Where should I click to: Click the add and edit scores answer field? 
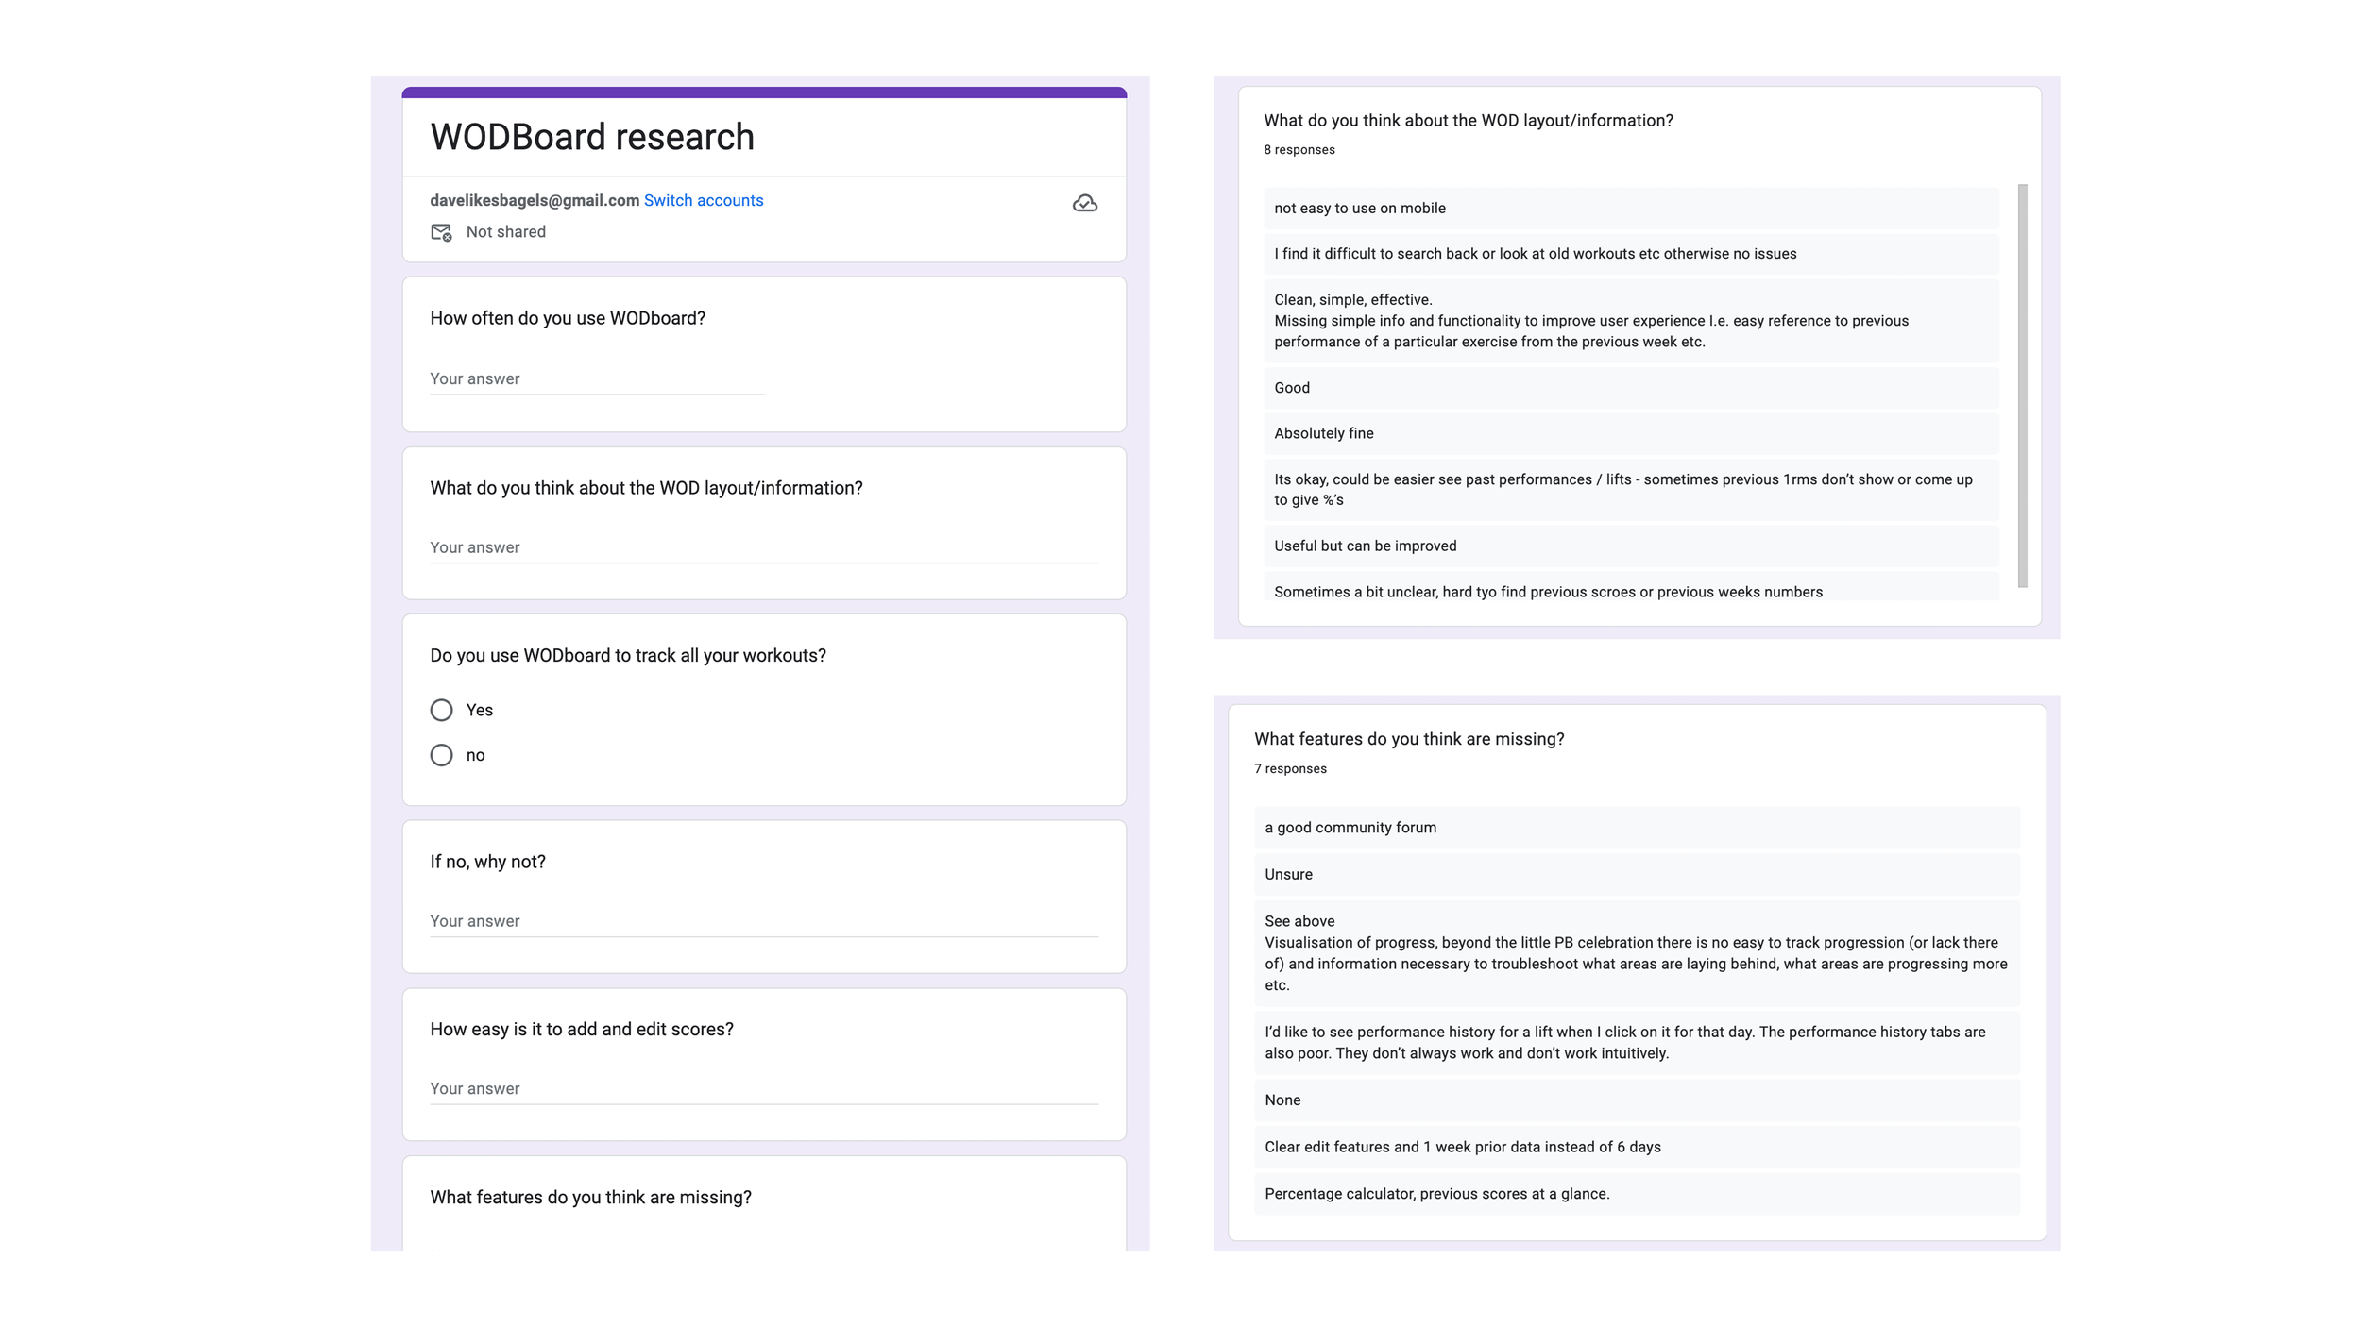(763, 1089)
